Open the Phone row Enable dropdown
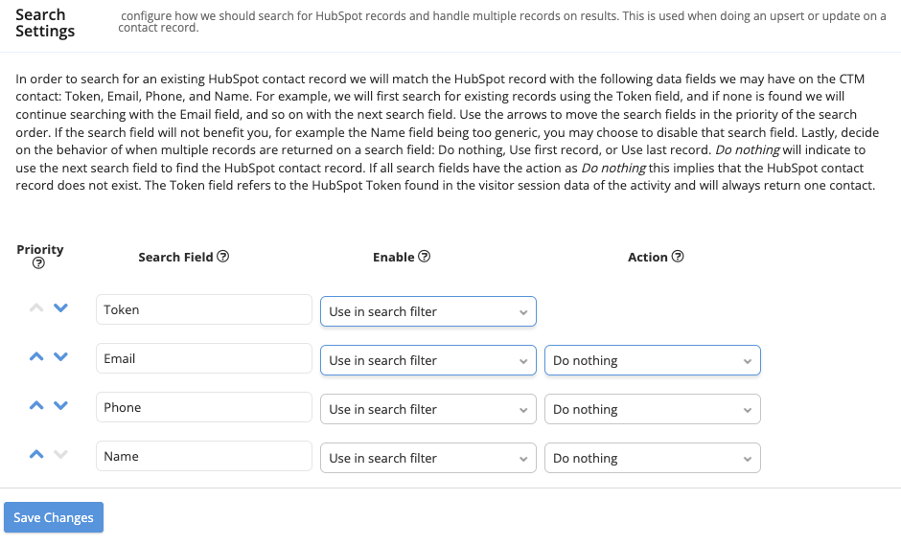This screenshot has height=545, width=901. (x=427, y=409)
